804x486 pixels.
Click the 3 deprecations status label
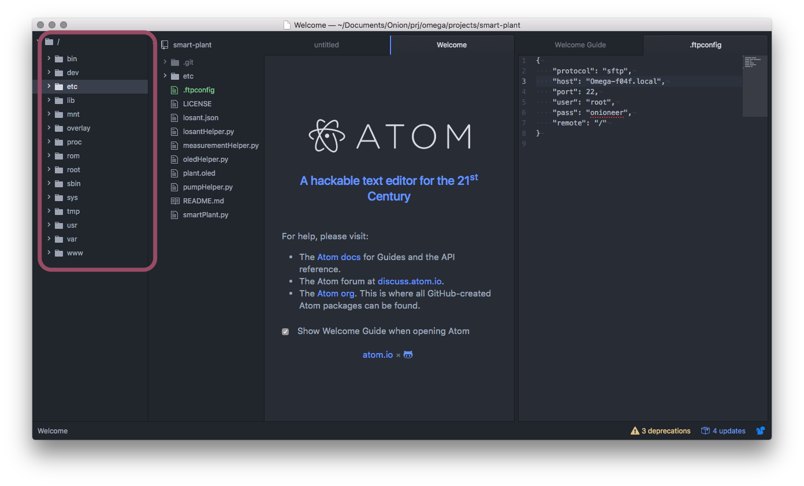point(666,431)
